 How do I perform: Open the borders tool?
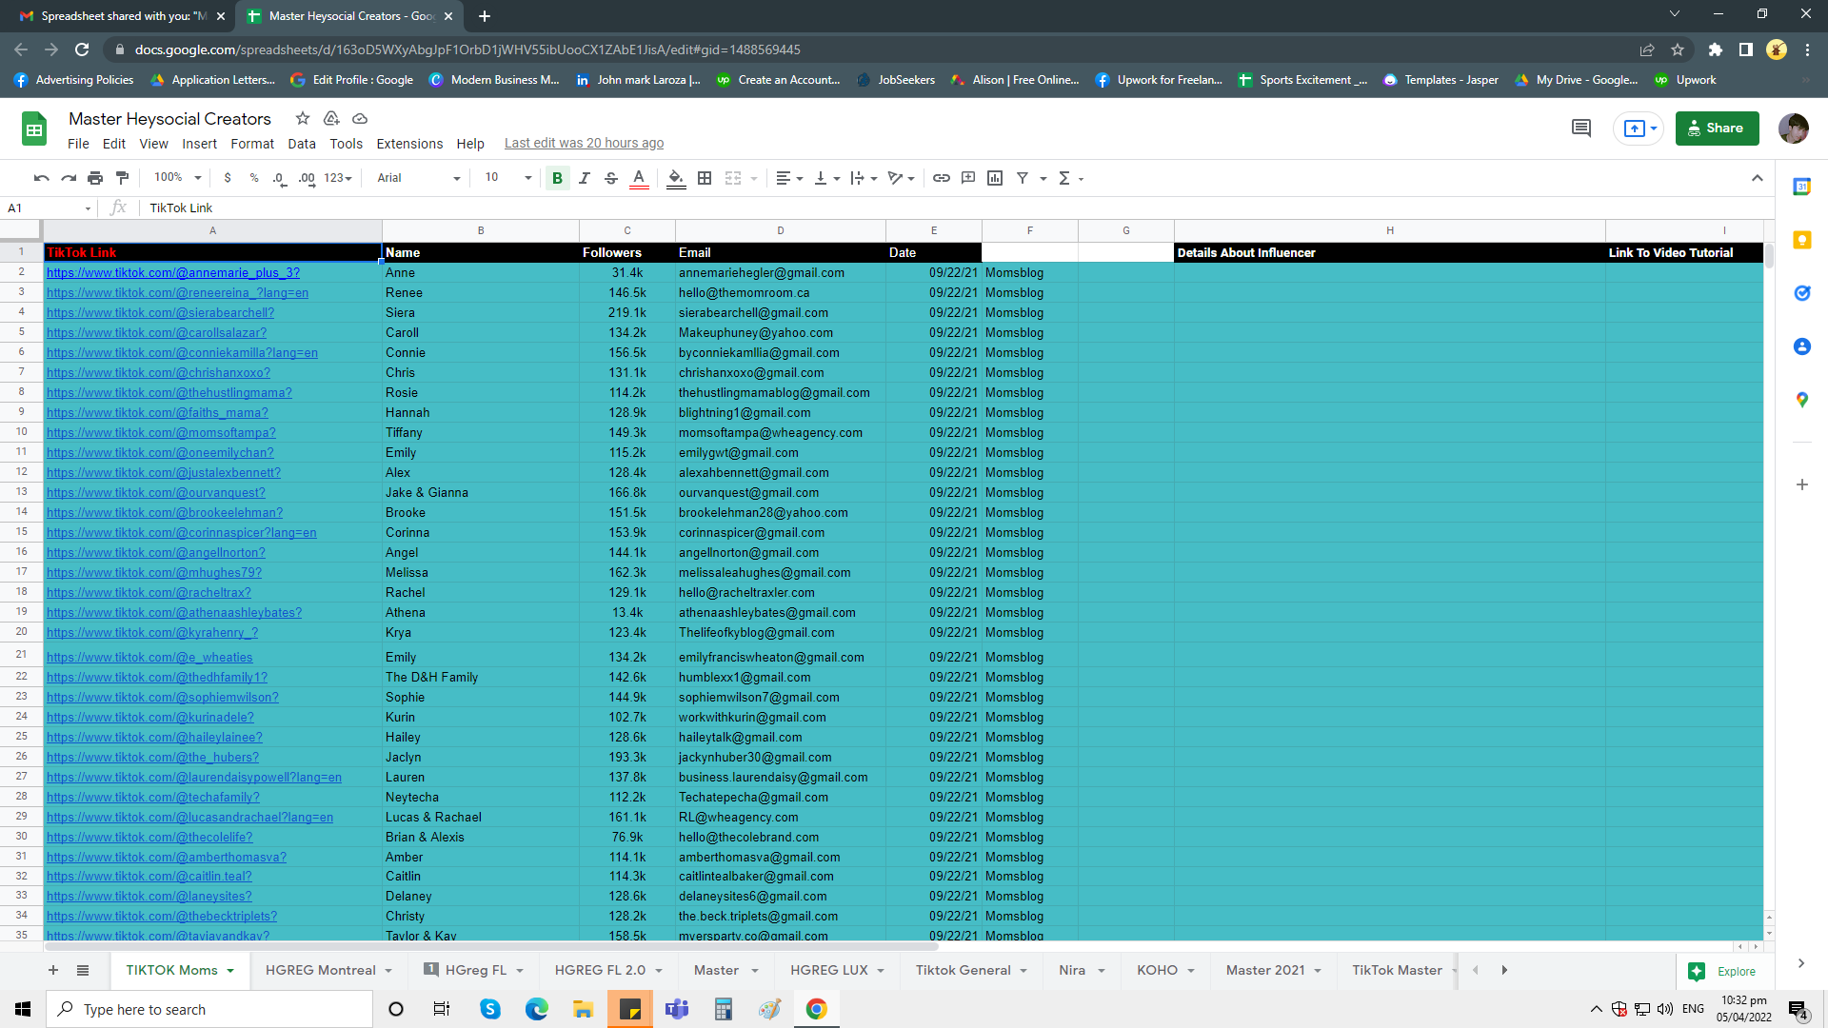point(705,178)
